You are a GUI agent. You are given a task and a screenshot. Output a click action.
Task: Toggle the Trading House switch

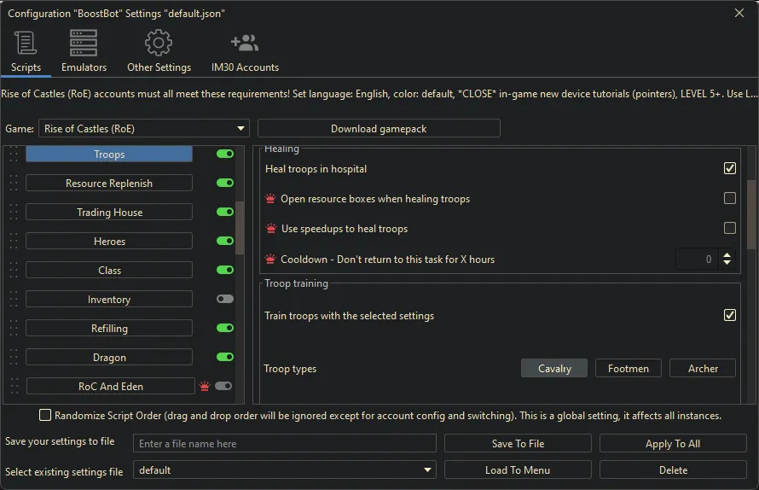pyautogui.click(x=225, y=212)
